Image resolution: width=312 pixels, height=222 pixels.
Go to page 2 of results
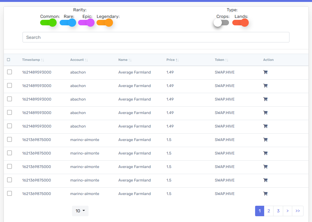(x=269, y=211)
